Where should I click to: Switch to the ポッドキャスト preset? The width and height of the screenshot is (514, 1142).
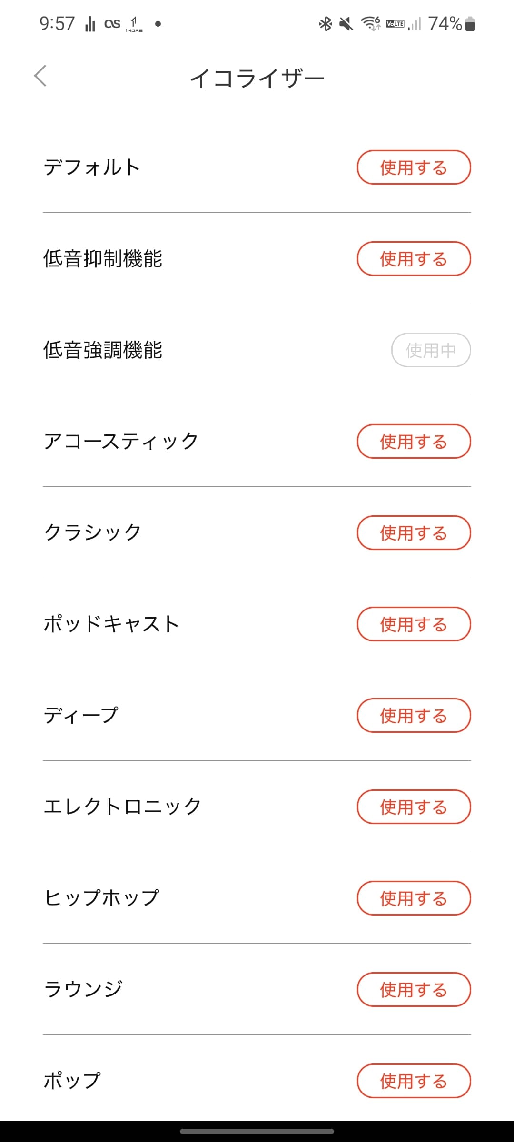(414, 624)
